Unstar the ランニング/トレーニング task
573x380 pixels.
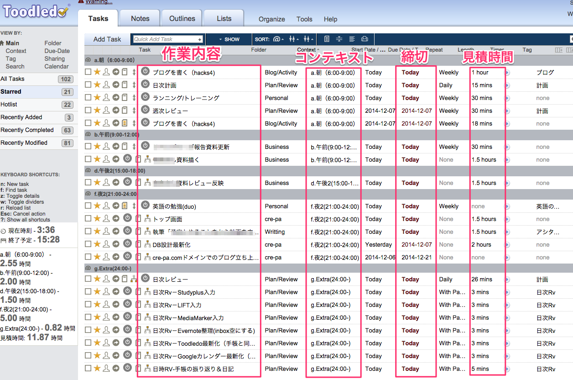[x=97, y=98]
